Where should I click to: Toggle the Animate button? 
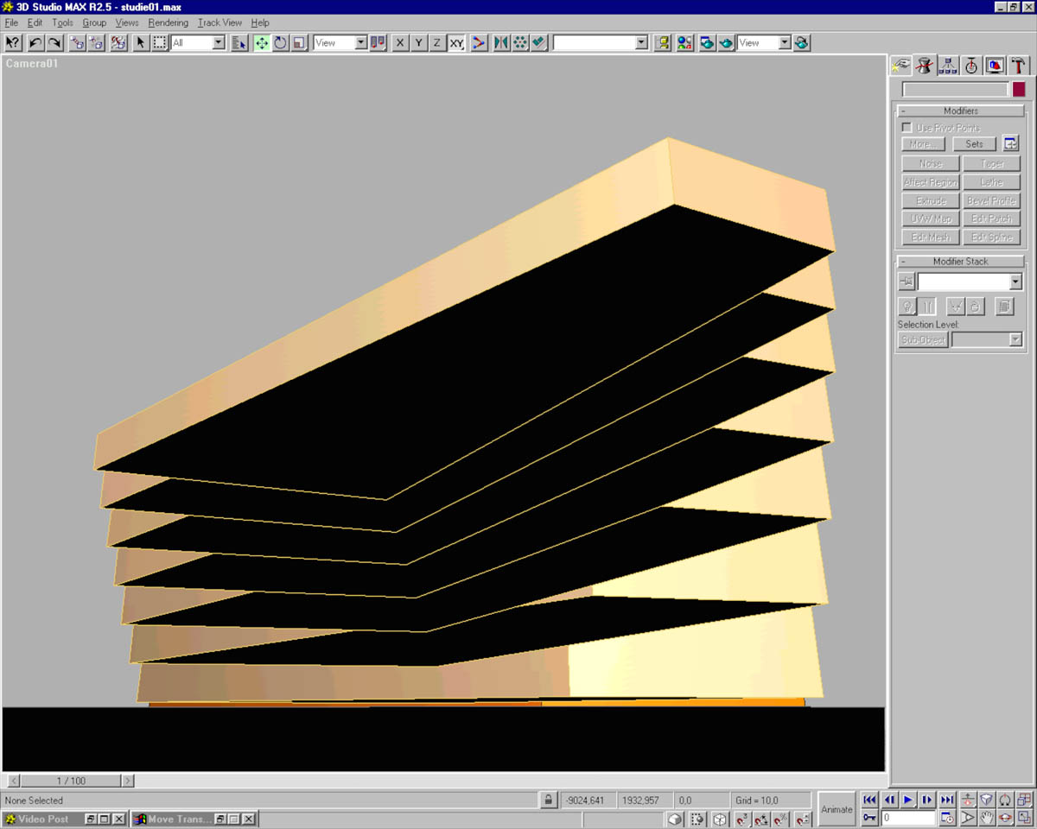tap(836, 809)
